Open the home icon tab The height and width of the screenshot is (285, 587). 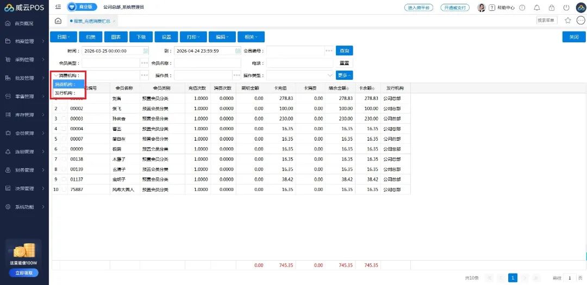[x=58, y=21]
